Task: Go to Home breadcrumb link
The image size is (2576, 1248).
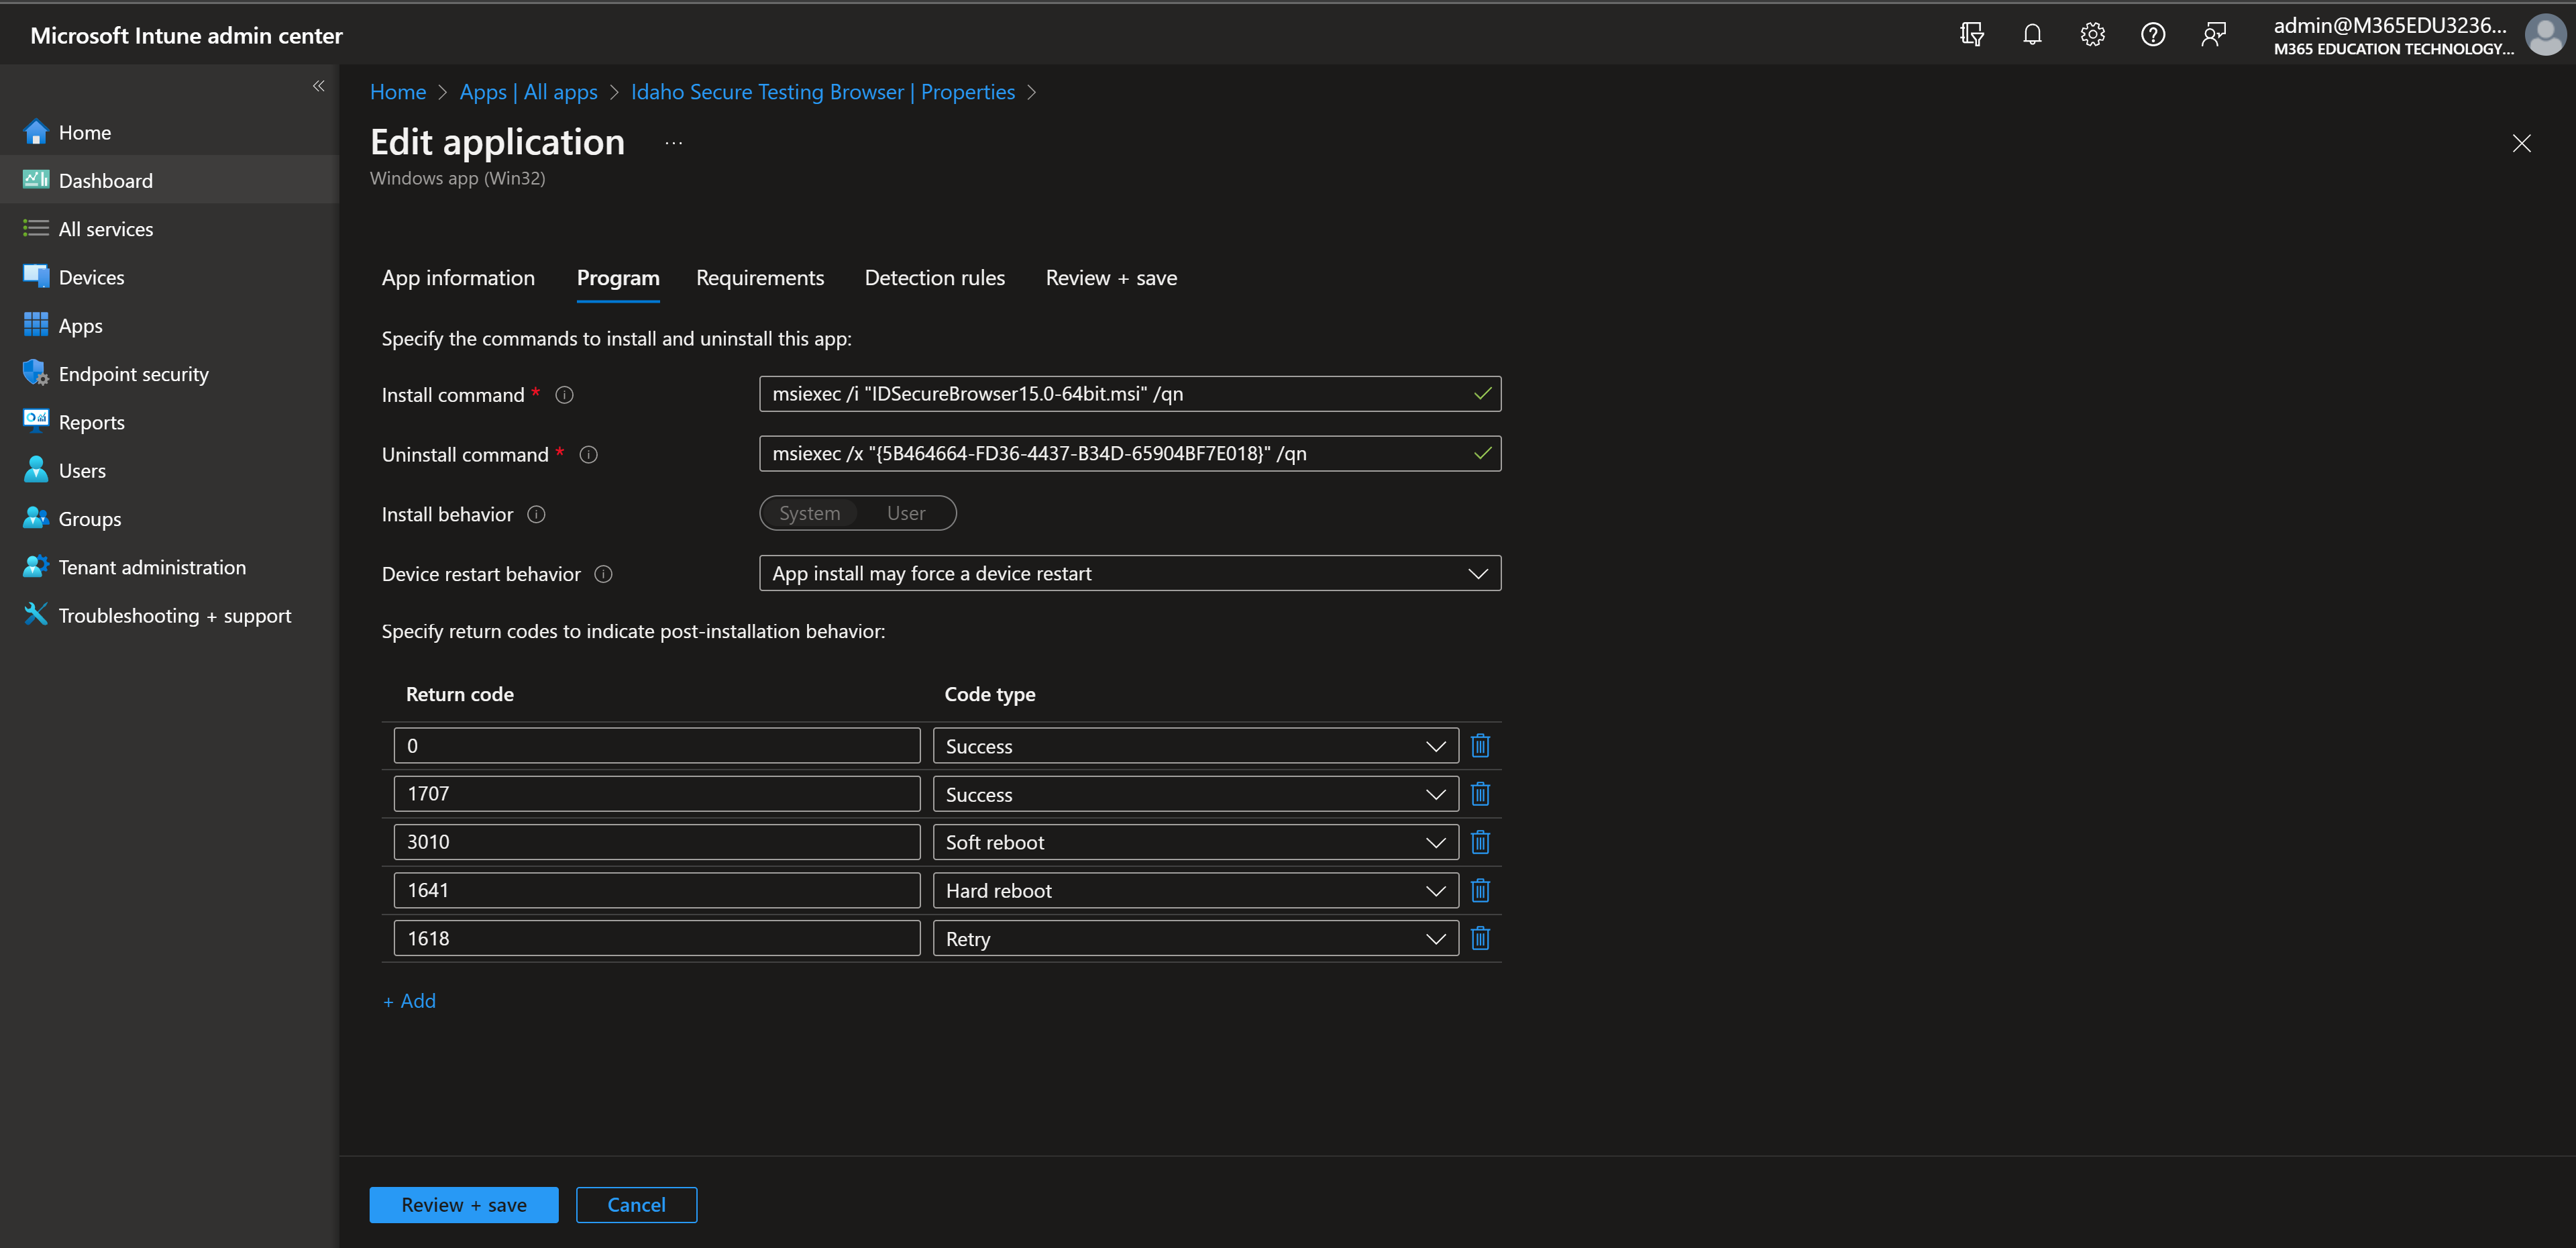Action: coord(398,92)
